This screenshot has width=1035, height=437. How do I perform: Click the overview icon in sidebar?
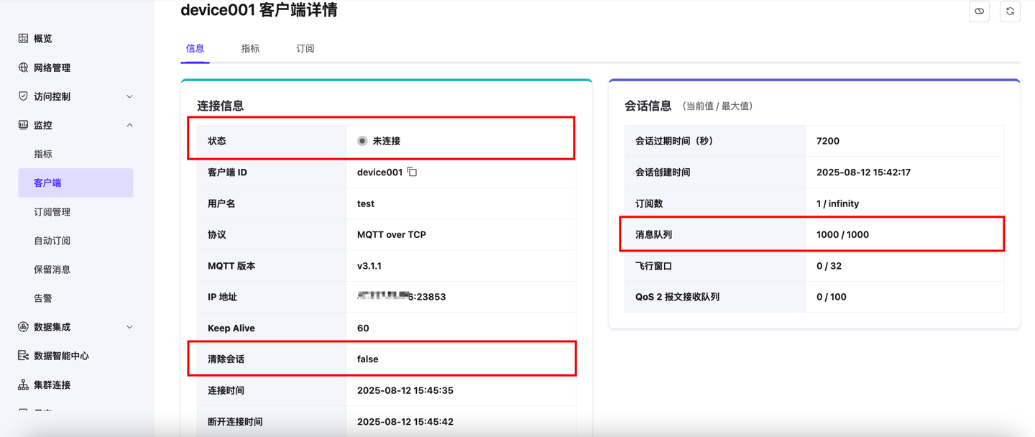coord(23,39)
